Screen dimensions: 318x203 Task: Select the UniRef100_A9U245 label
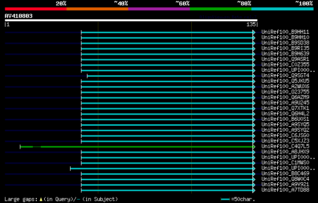coord(285,103)
